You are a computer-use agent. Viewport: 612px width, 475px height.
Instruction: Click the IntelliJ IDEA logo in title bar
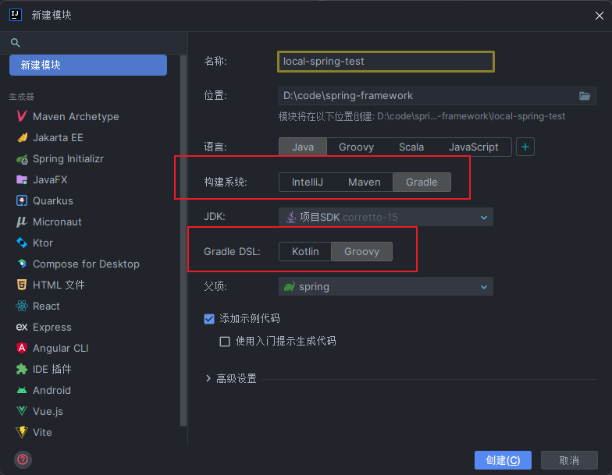coord(16,15)
